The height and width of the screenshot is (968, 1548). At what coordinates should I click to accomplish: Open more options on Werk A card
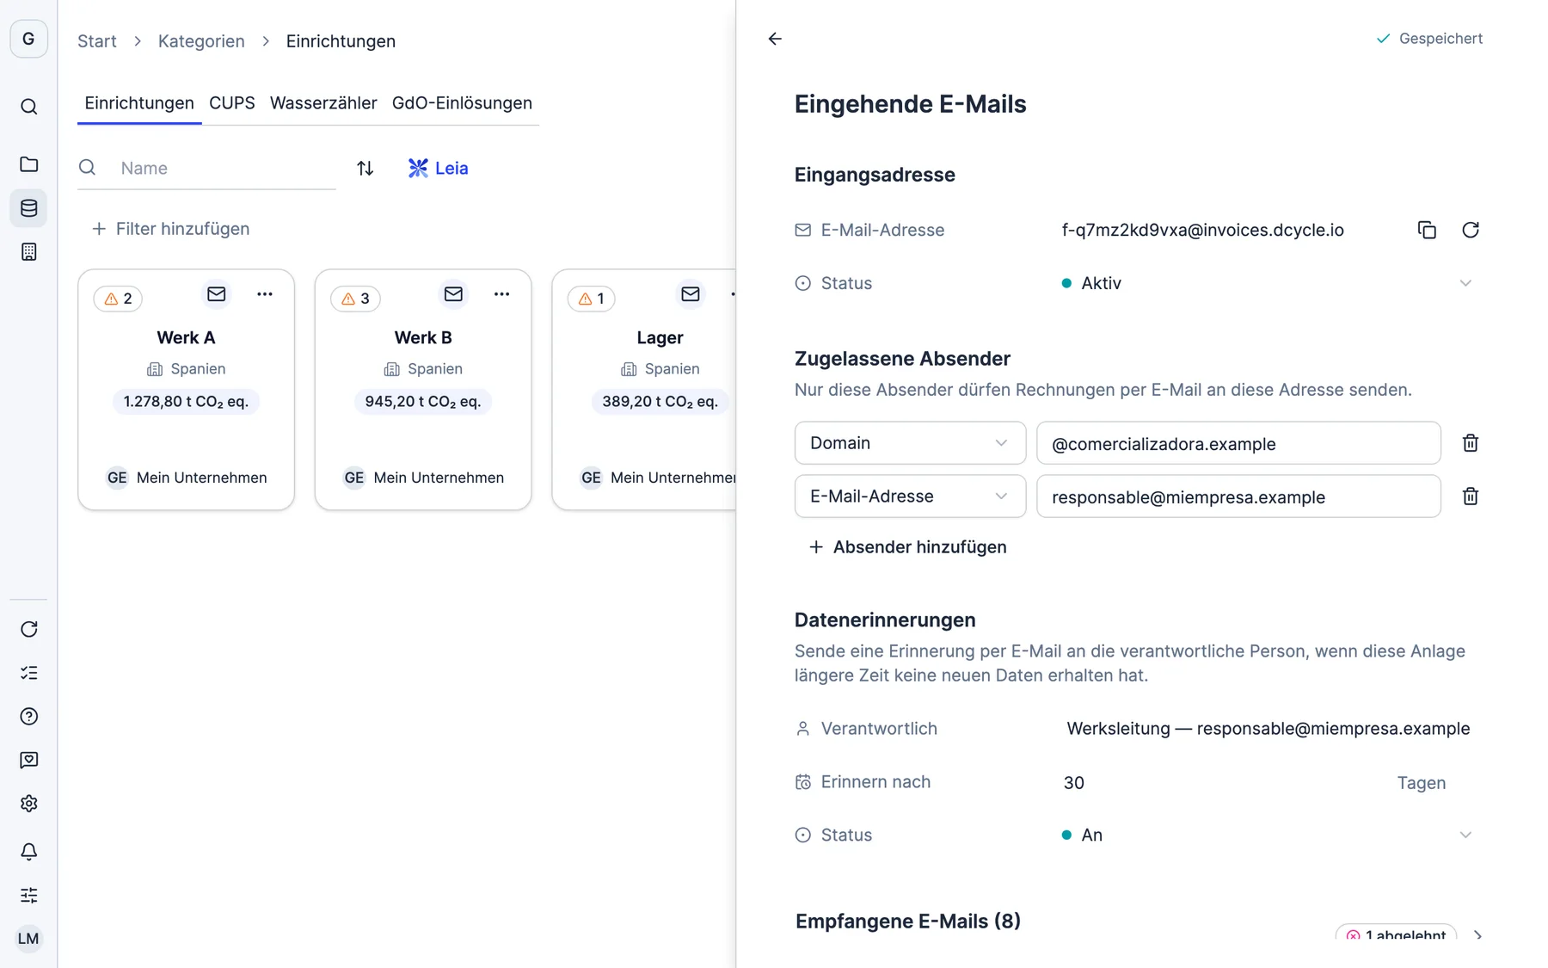[265, 294]
